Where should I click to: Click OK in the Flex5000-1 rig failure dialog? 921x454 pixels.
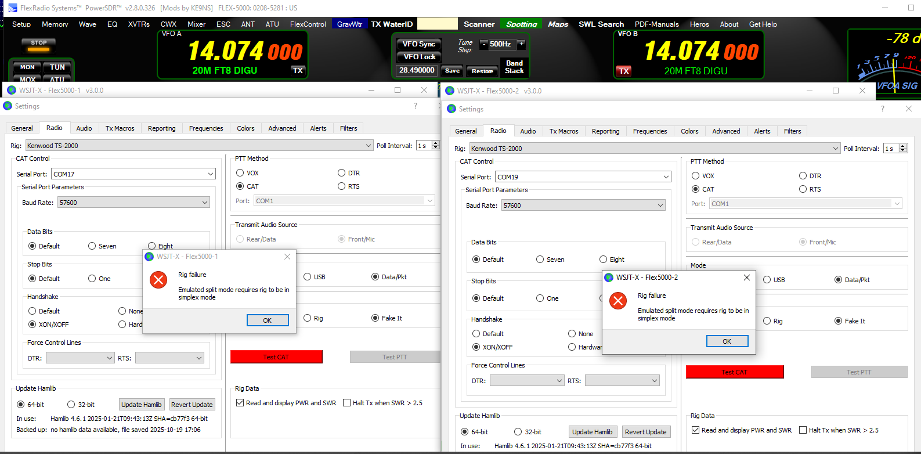coord(268,320)
